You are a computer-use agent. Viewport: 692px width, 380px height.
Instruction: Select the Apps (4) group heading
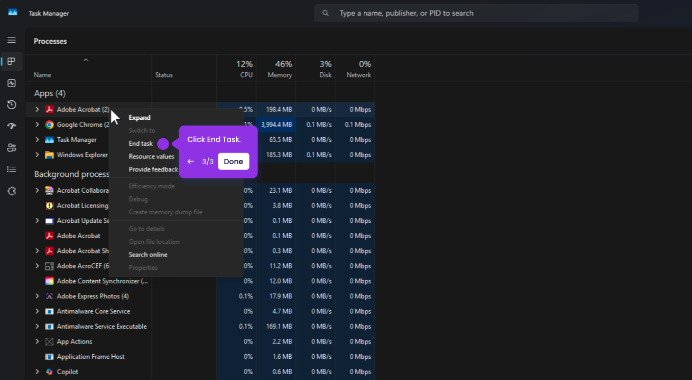(x=50, y=93)
